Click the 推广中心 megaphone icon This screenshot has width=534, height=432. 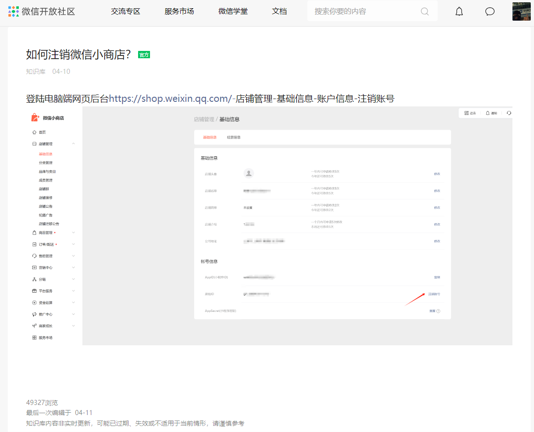point(34,314)
